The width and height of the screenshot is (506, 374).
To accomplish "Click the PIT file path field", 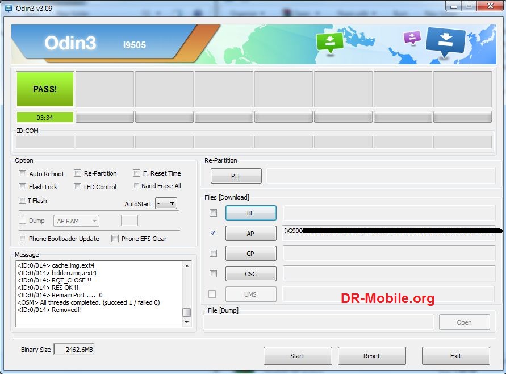I will 380,176.
